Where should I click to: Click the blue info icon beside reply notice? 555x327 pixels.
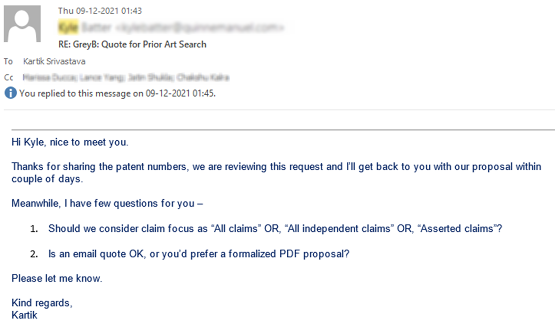[10, 93]
